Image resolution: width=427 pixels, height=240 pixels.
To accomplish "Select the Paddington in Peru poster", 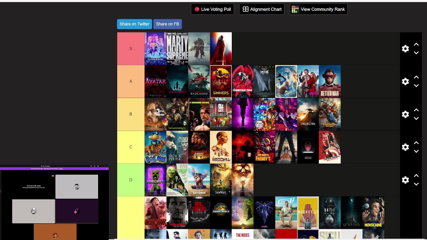I will [x=330, y=114].
